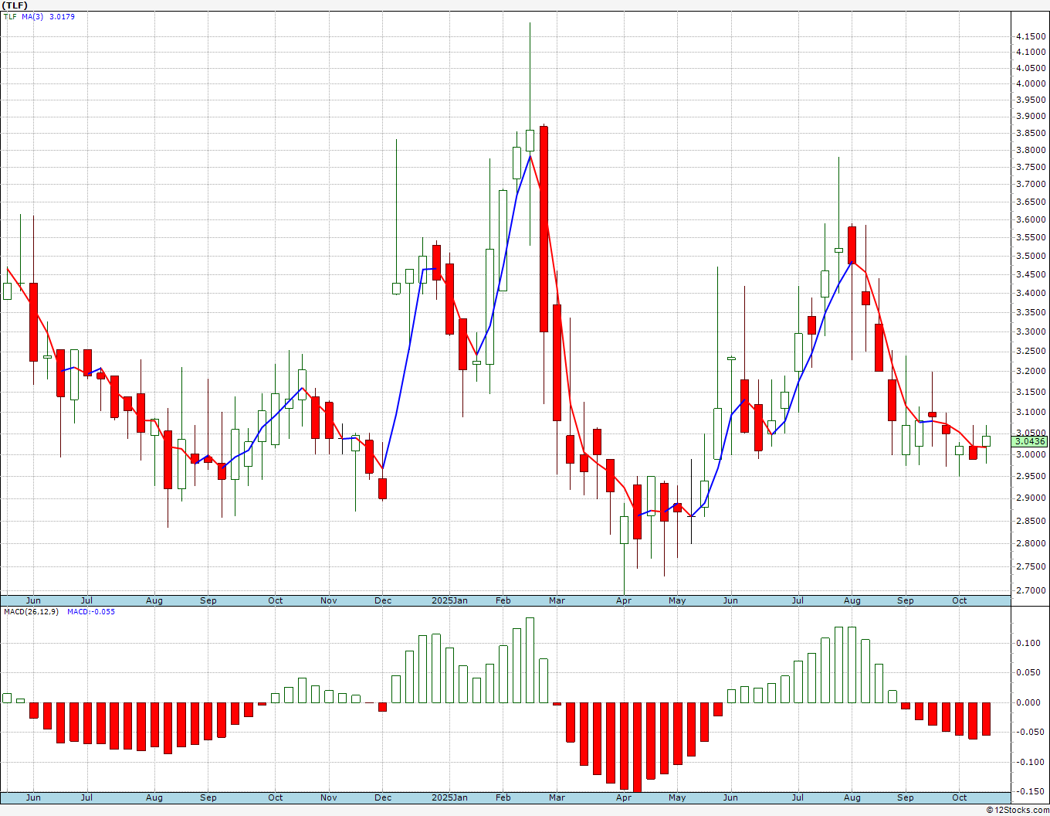1050x816 pixels.
Task: Pick the 3.4500 price axis label
Action: coord(1031,275)
